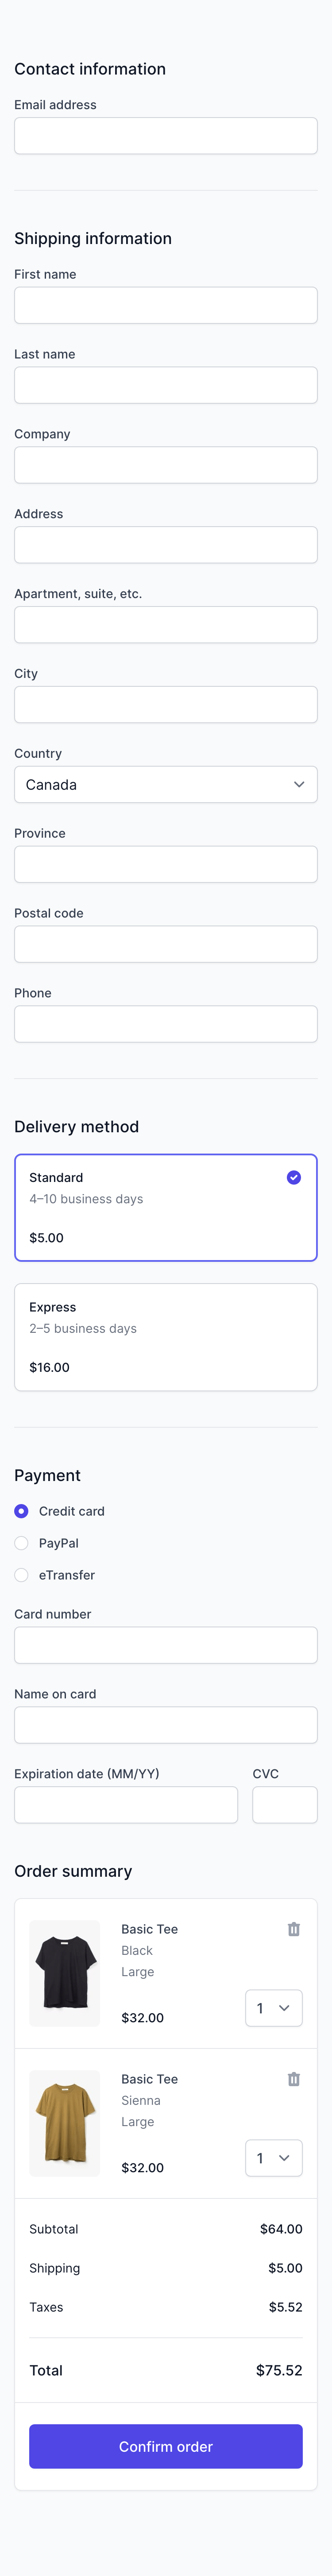Screen dimensions: 332x2576
Task: Click the black tee product thumbnail
Action: click(65, 1972)
